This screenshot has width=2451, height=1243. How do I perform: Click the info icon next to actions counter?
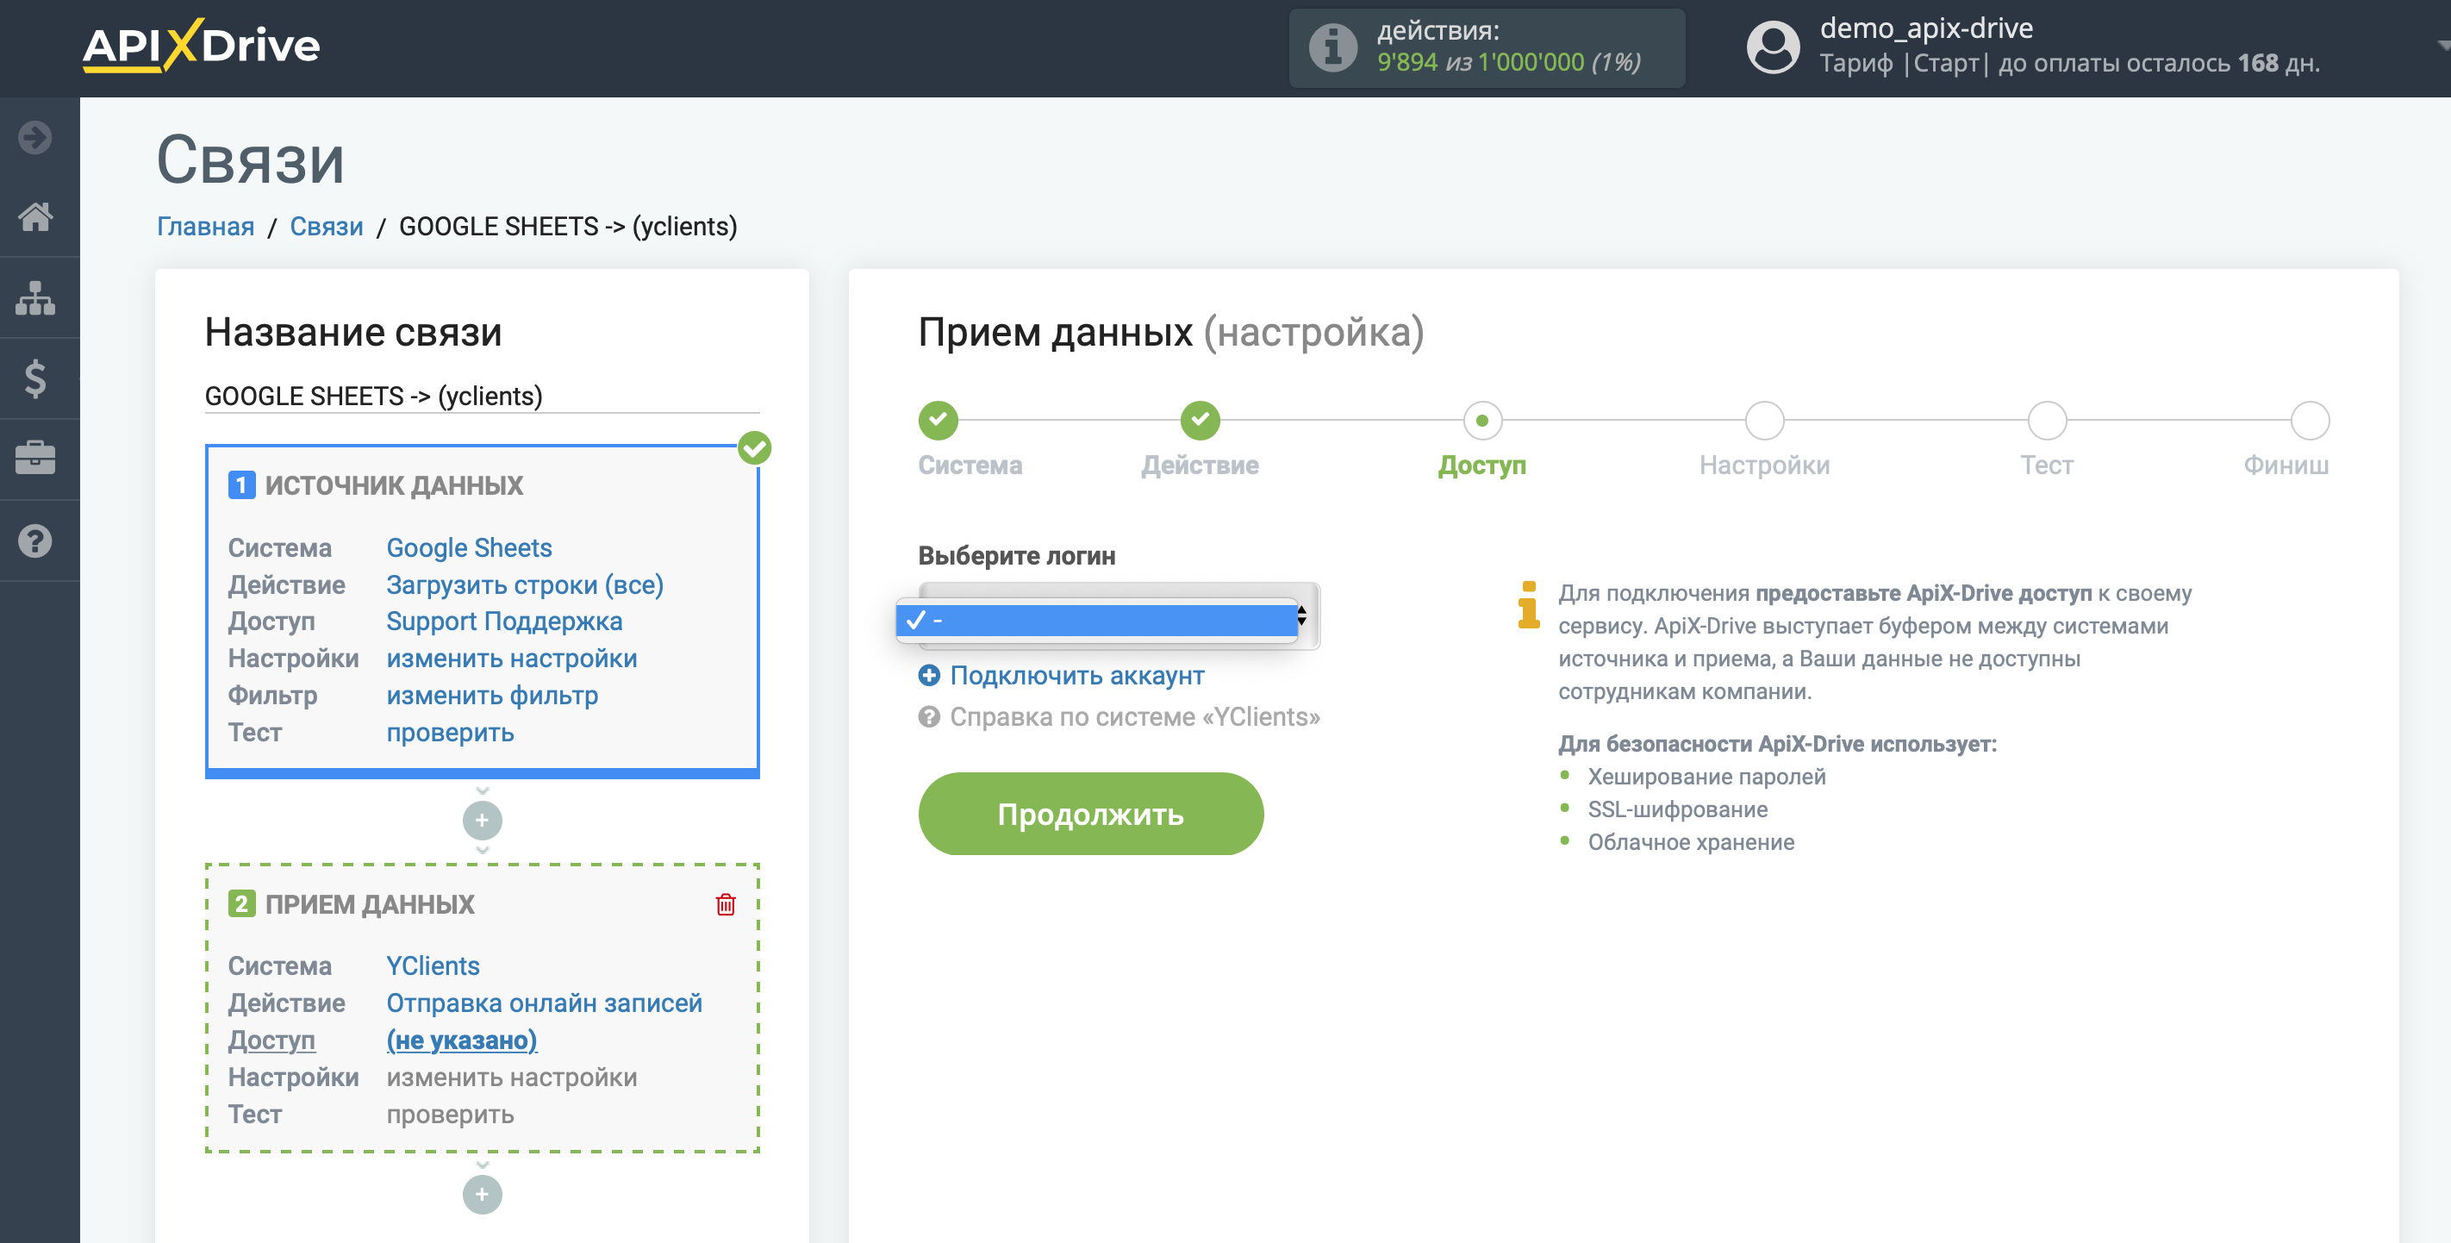(x=1333, y=47)
